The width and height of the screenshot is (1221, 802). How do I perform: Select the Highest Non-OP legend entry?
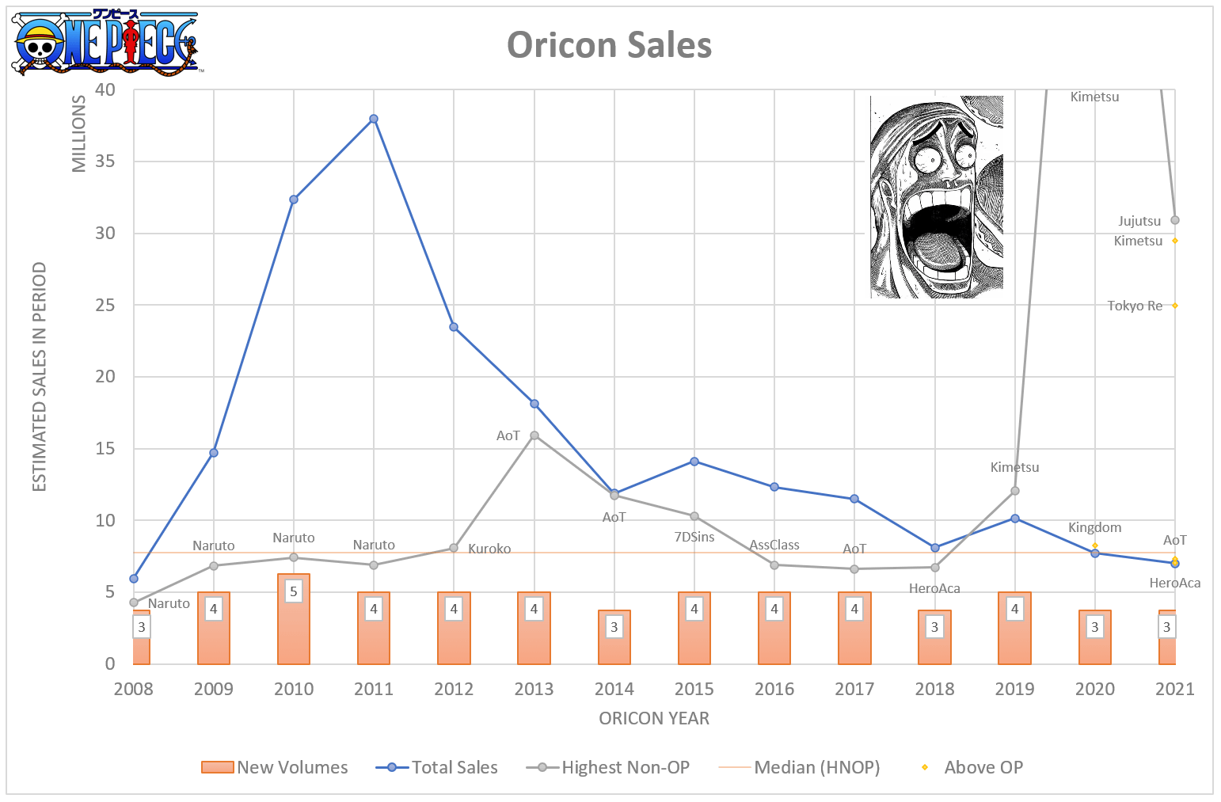pos(608,767)
